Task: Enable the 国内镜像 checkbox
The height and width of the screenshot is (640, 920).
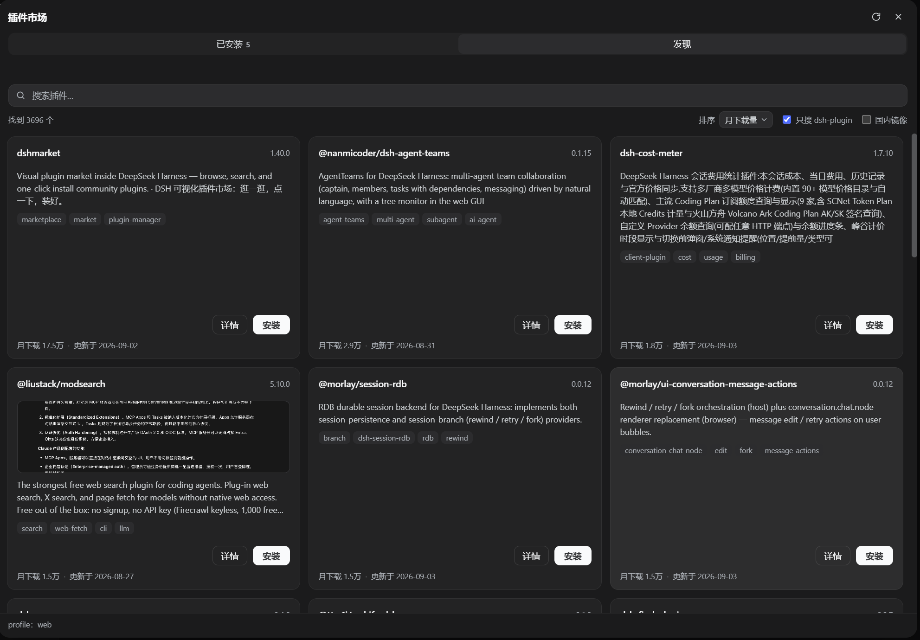Action: [x=866, y=120]
